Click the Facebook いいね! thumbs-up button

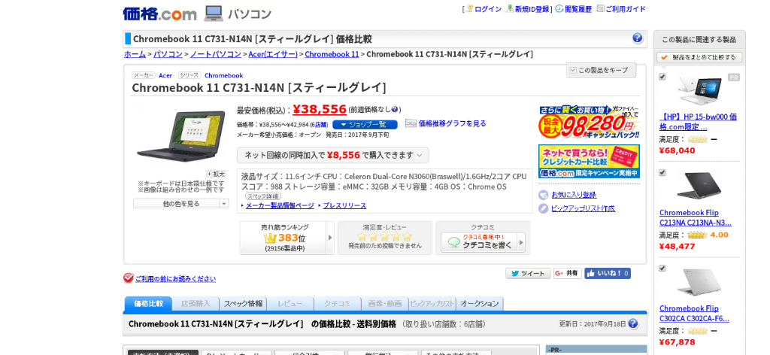pyautogui.click(x=608, y=274)
